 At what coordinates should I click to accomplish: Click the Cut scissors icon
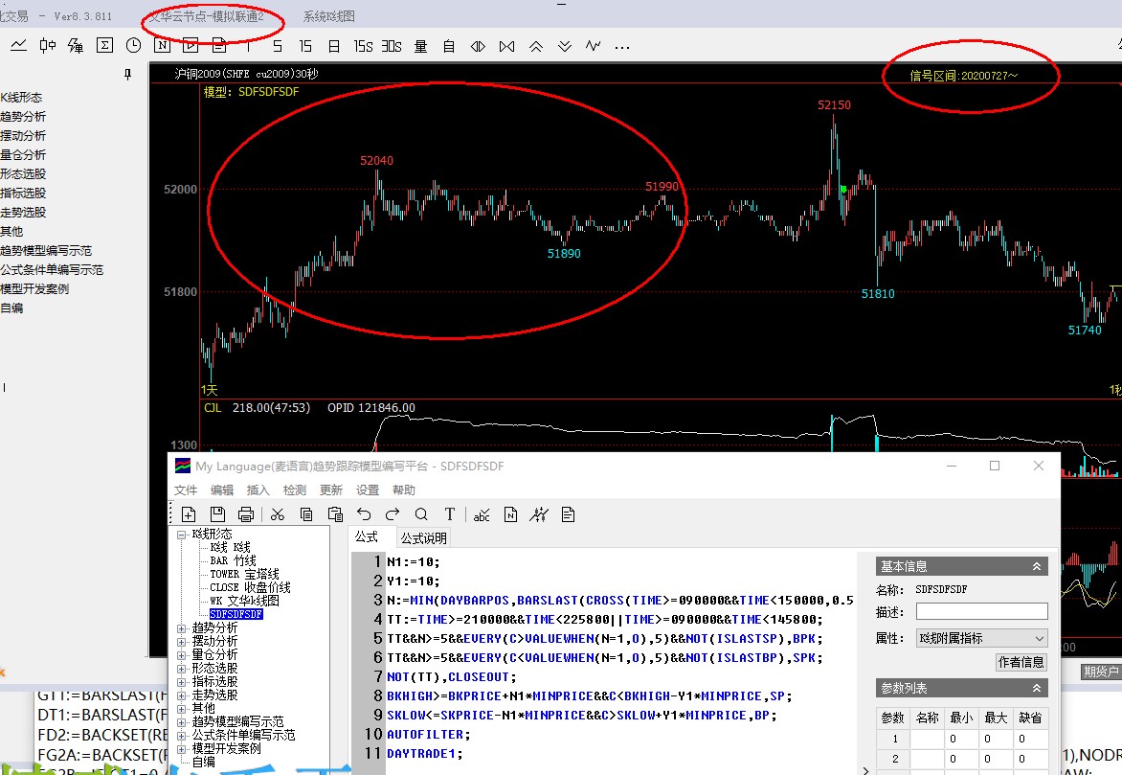[278, 514]
